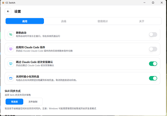This screenshot has height=116, width=167.
Task: Choose 软连接 sync method
Action: click(15, 101)
